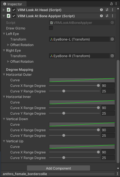Click Horizontal Inner Curve Y Range slider
Screen dimensions: 120x177
click(x=75, y=113)
